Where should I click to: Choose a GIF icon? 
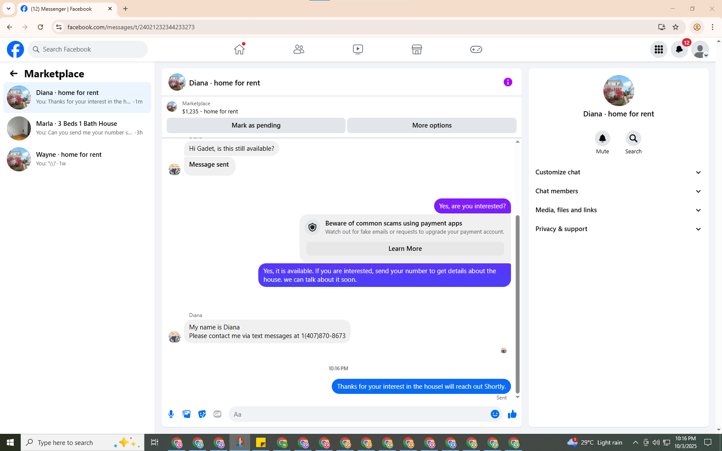point(217,414)
